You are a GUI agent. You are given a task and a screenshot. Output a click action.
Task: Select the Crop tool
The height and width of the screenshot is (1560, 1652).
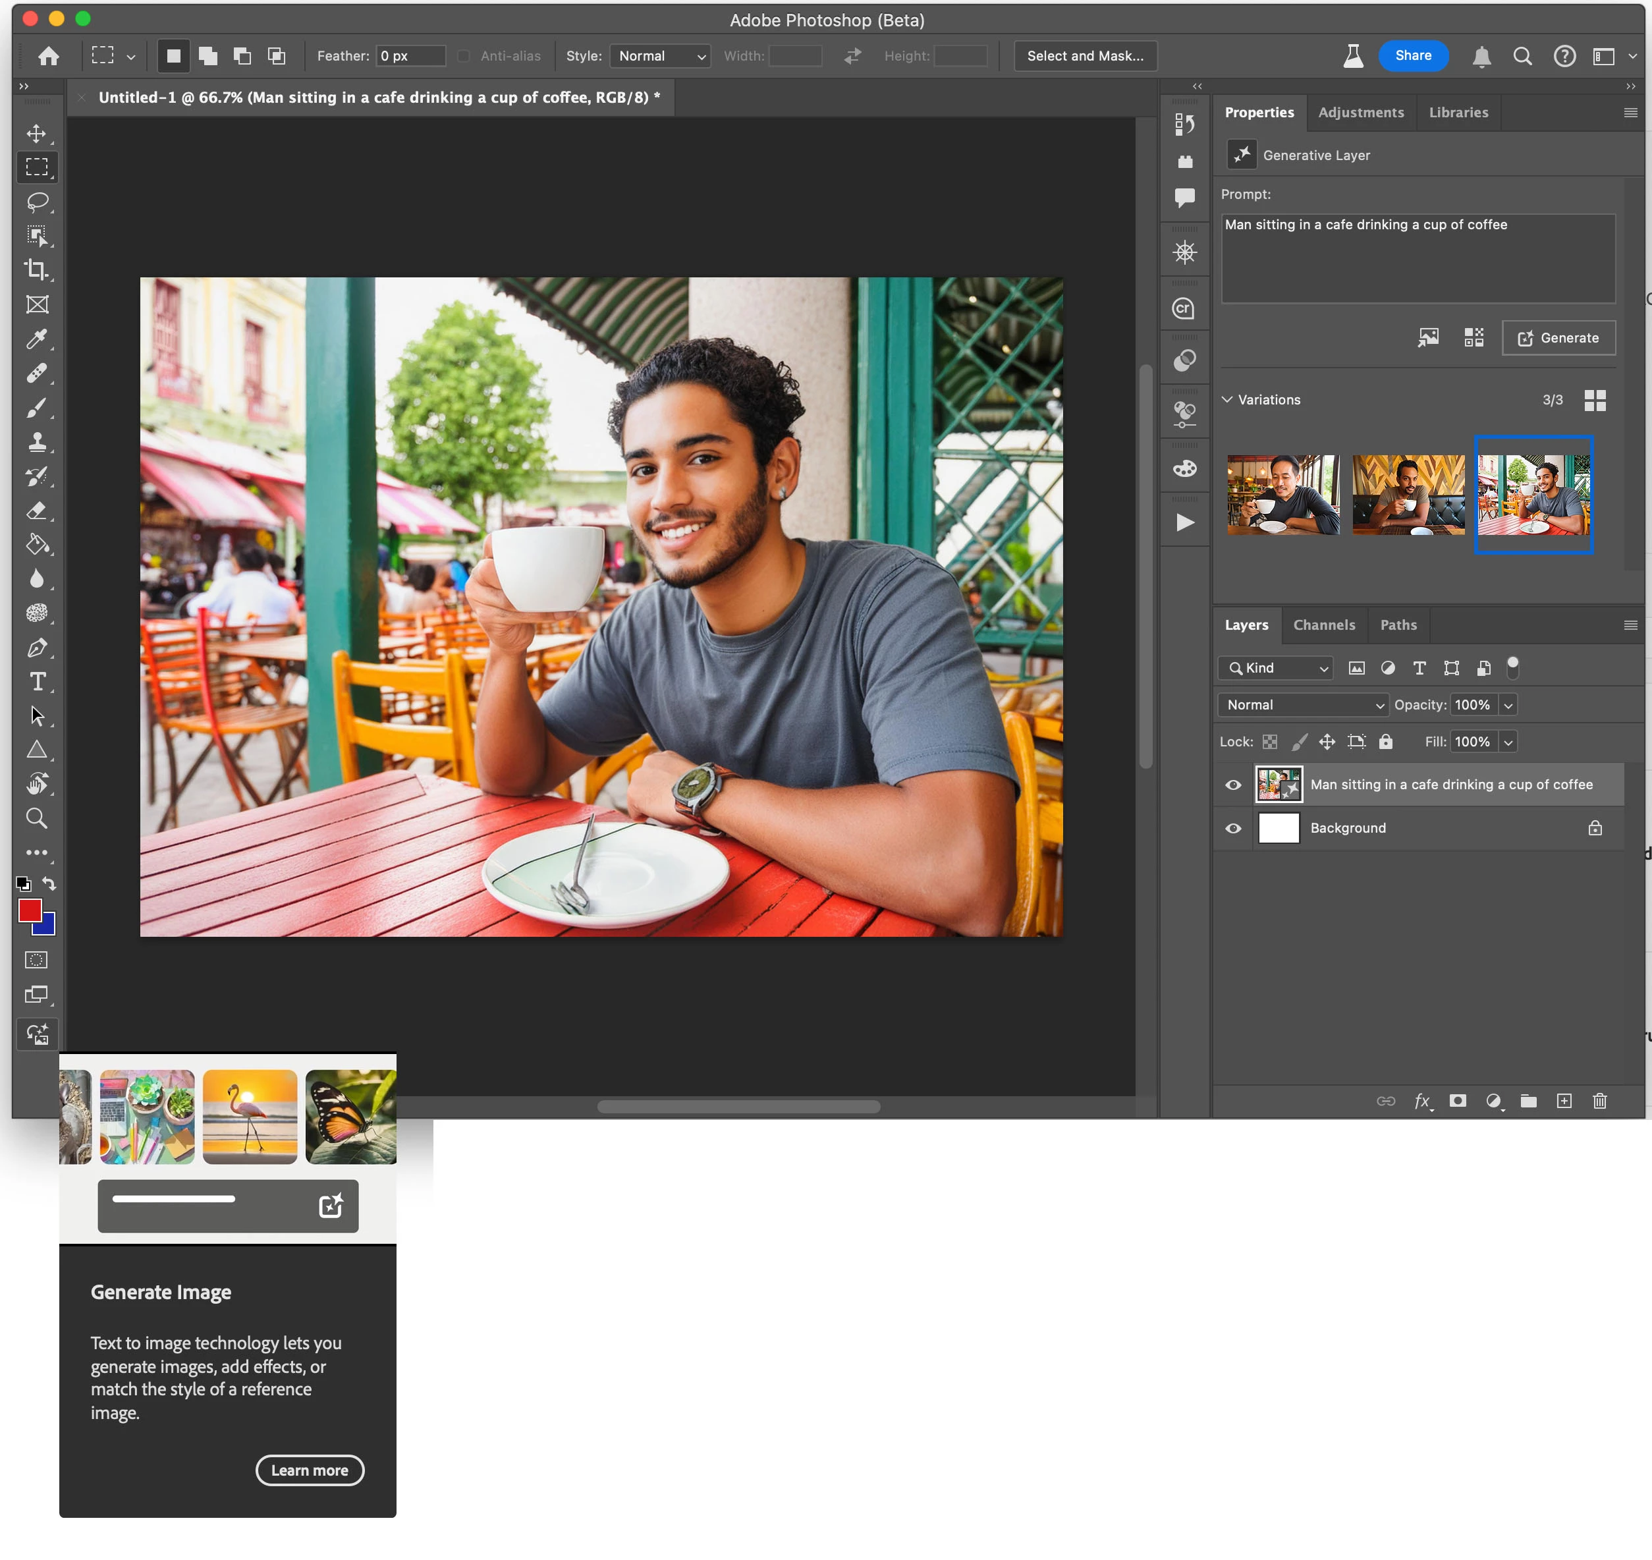click(37, 270)
